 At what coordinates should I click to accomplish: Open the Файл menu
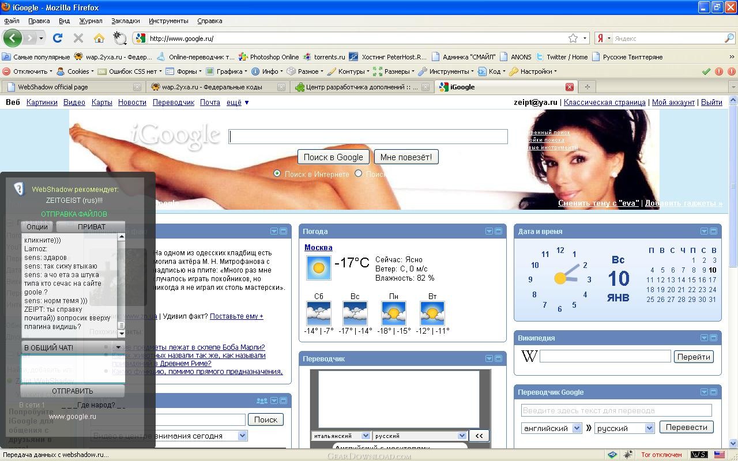coord(12,21)
